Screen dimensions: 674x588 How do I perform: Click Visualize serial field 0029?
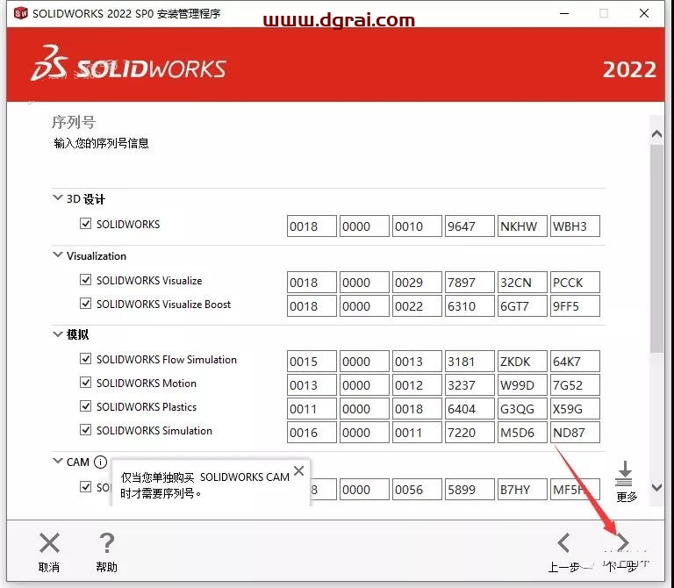[417, 283]
